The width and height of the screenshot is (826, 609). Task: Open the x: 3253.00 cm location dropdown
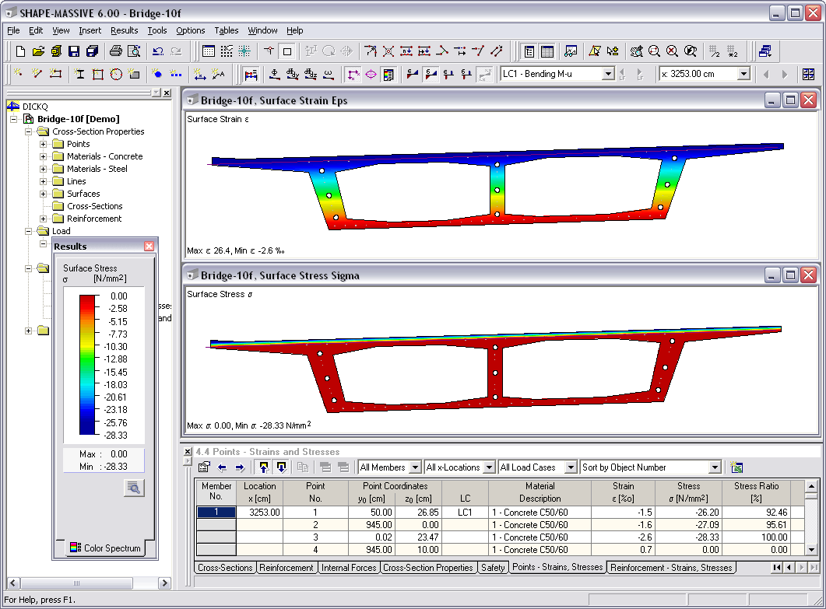tap(743, 74)
